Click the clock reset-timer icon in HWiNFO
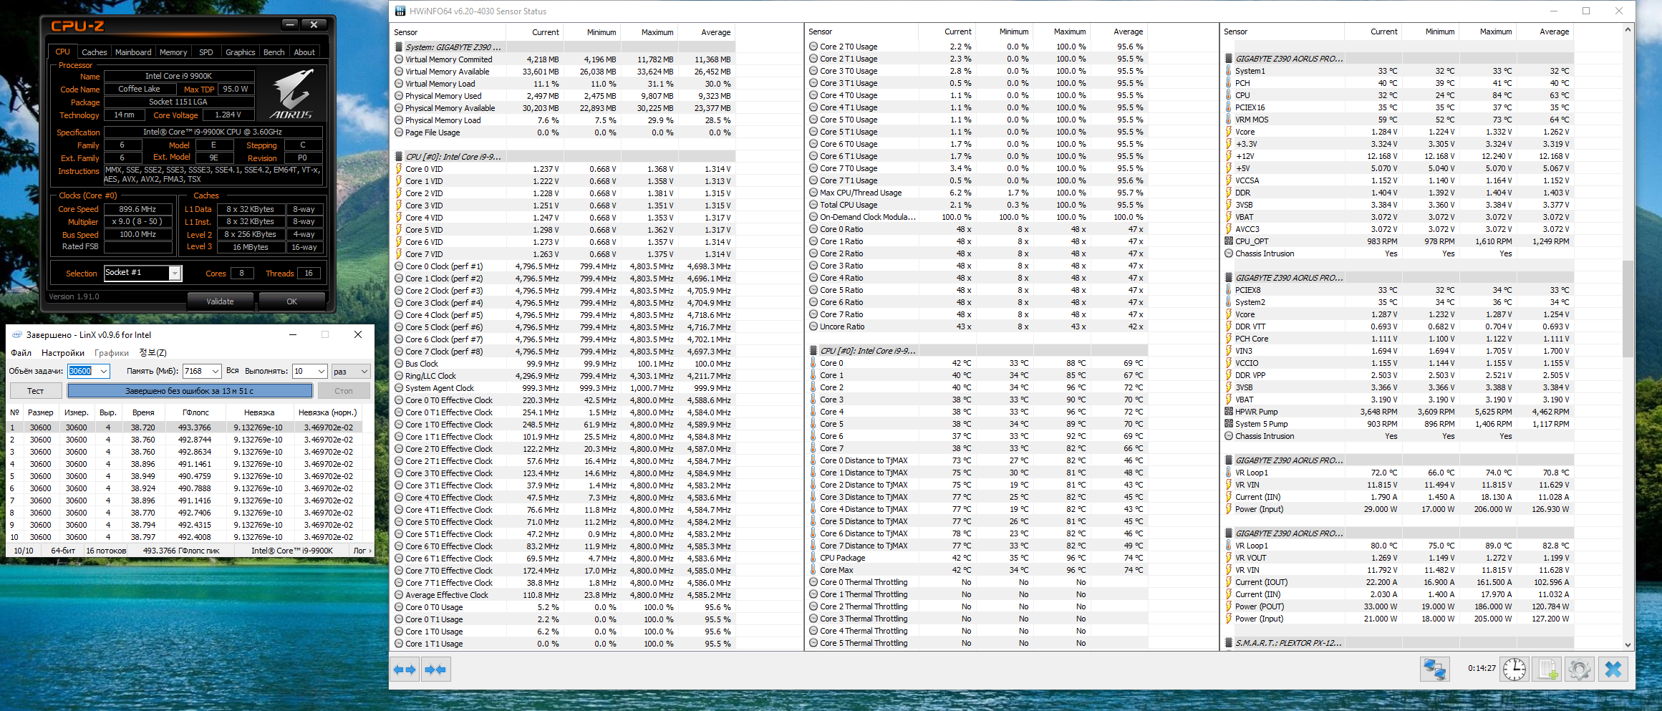Screen dimensions: 1662x711 pos(1514,669)
